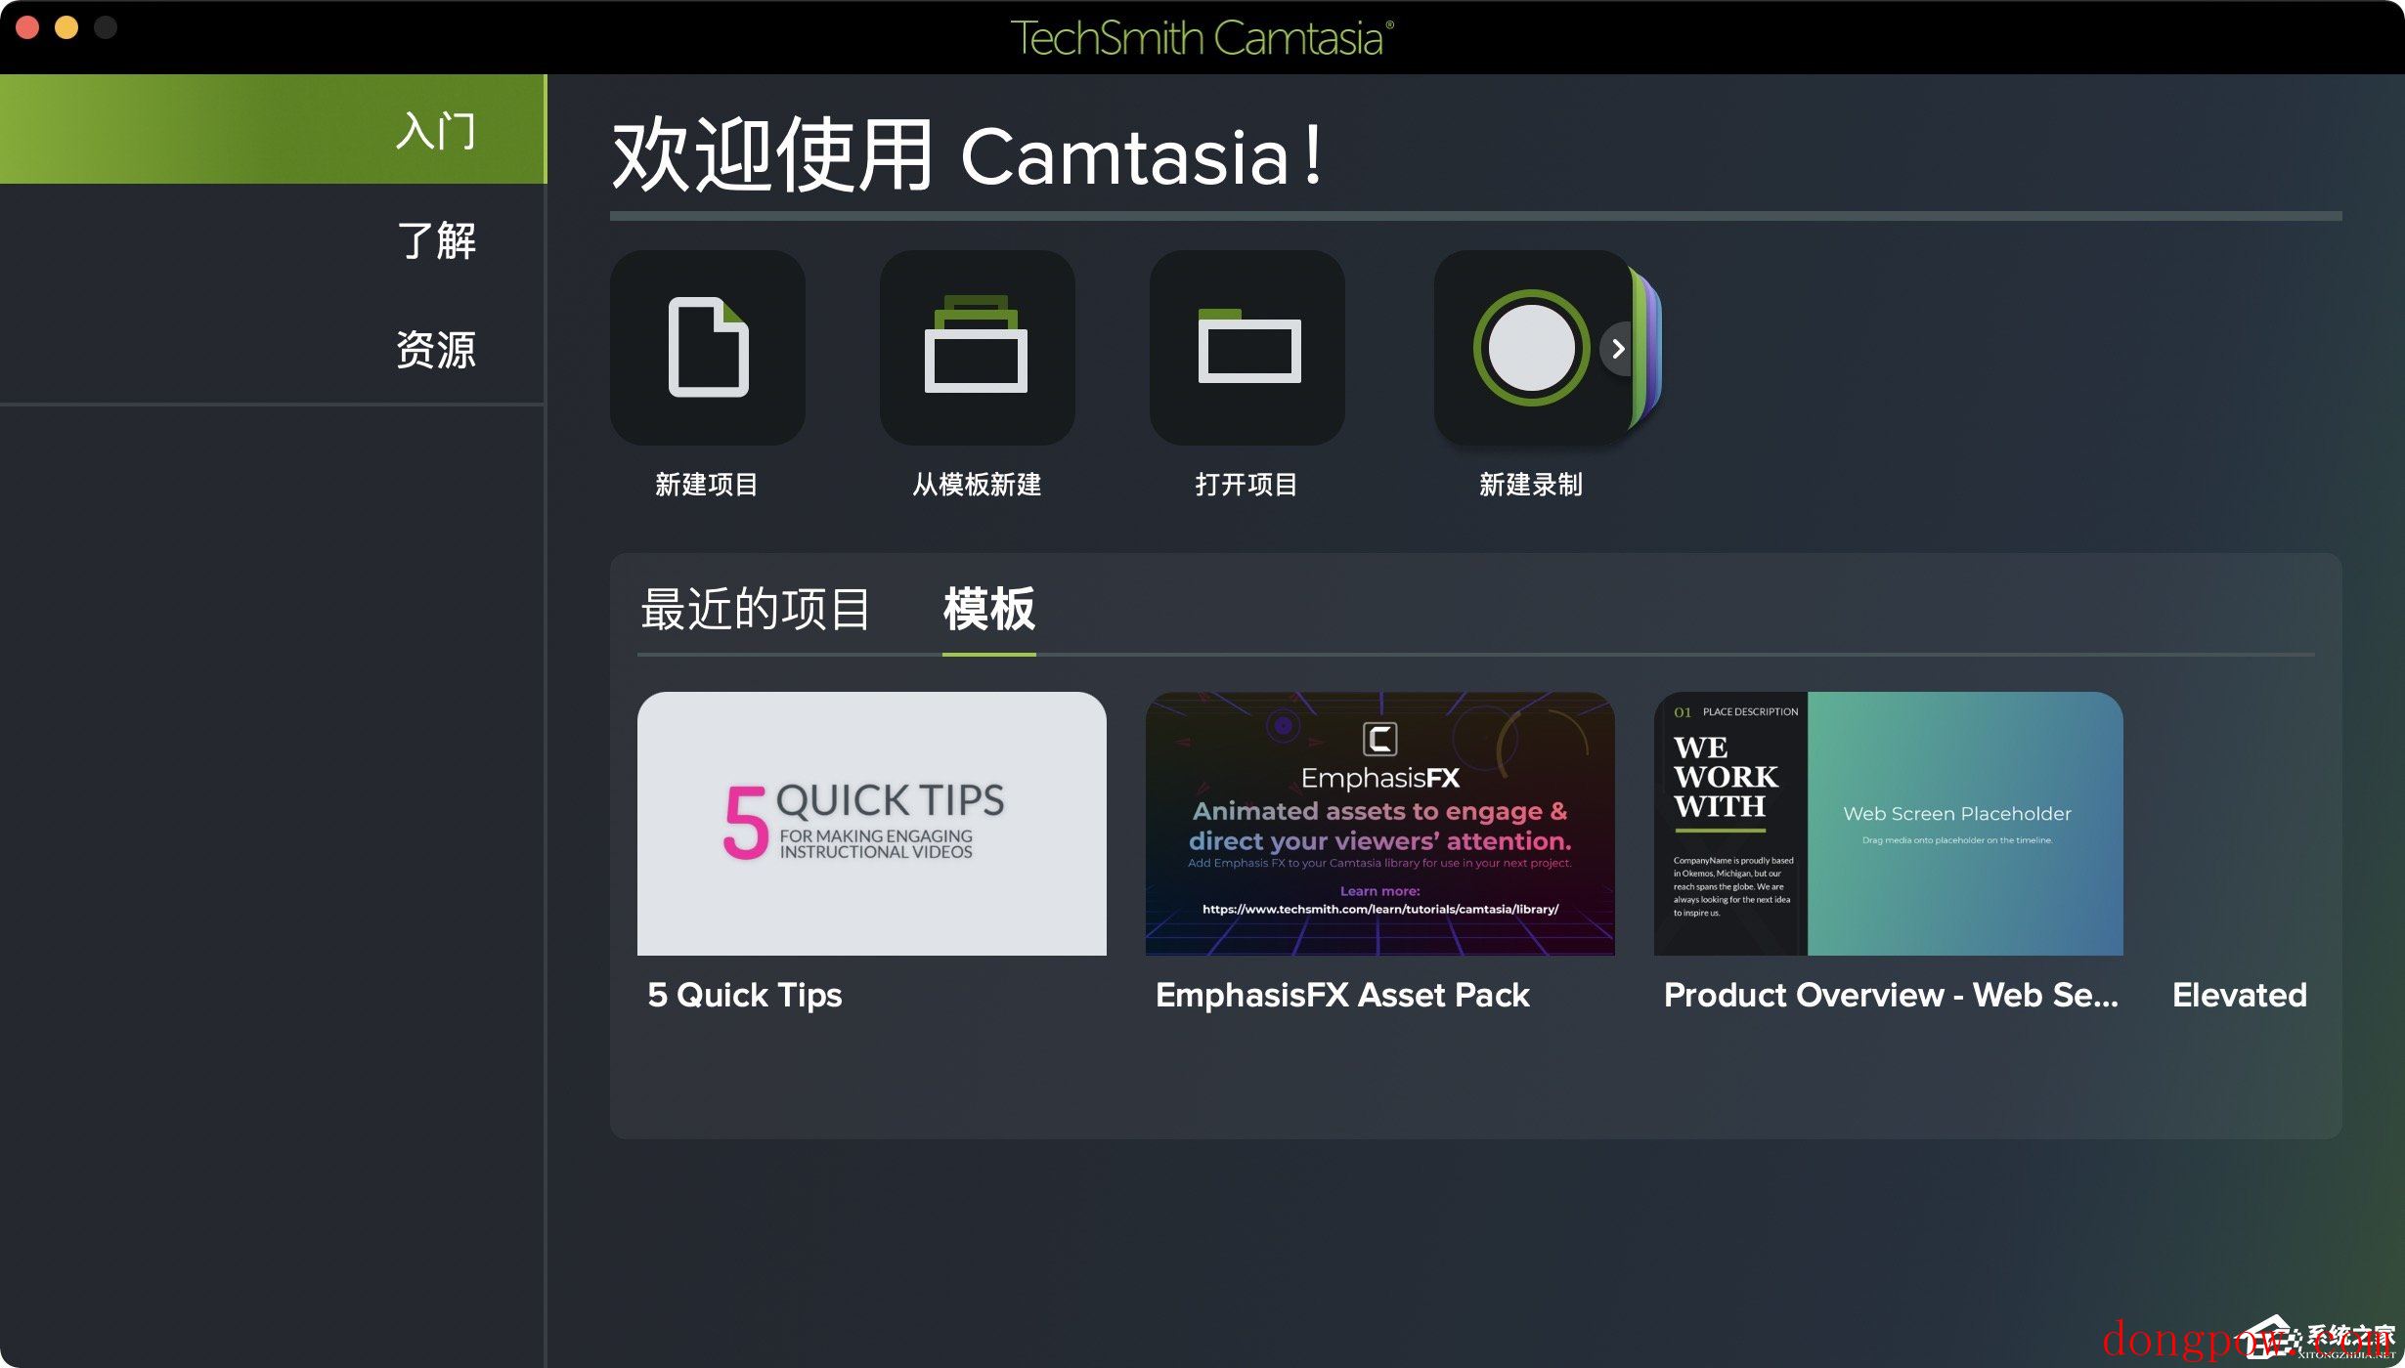Click the "Product Overview - Web Se..." title
The image size is (2405, 1368).
1891,995
